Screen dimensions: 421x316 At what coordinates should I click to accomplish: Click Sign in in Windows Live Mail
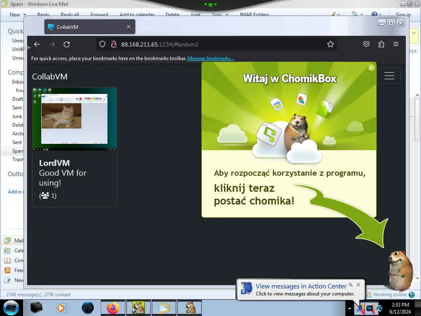[x=403, y=15]
